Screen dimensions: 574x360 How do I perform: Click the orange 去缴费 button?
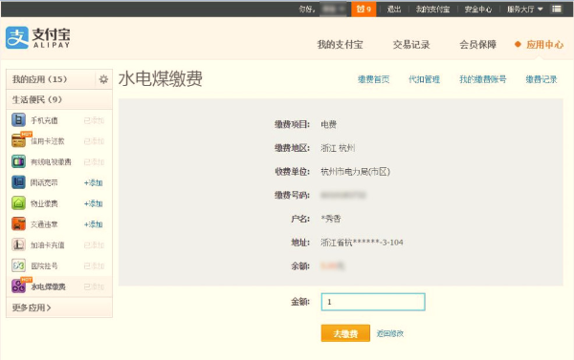345,333
